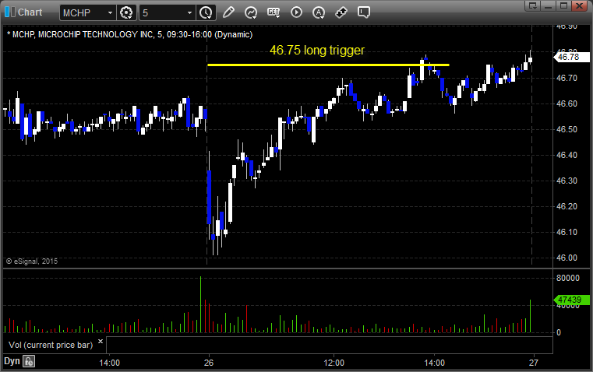Click the 27 date label on time axis

tap(533, 363)
